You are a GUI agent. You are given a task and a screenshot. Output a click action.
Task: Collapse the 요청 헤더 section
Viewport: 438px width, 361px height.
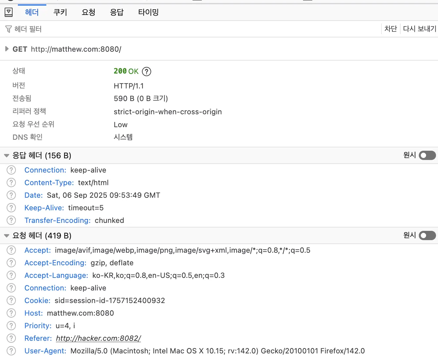coord(6,235)
